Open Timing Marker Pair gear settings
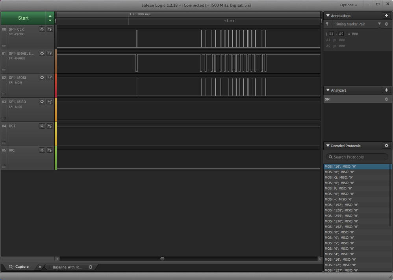The height and width of the screenshot is (280, 393). point(386,24)
